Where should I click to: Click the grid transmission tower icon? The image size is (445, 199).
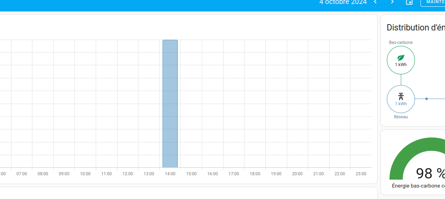click(401, 97)
